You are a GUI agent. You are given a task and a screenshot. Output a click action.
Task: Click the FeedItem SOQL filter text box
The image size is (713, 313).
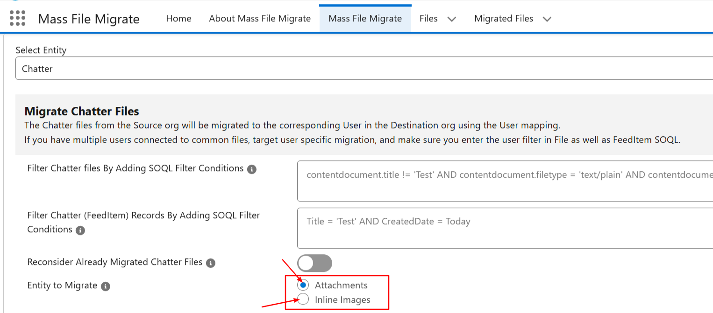click(x=505, y=228)
